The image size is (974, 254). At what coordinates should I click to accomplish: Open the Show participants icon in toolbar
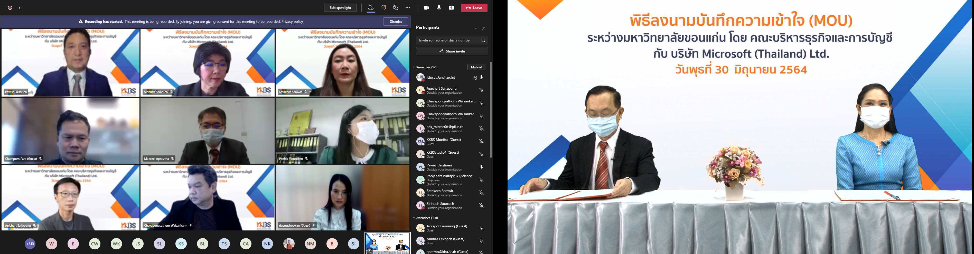click(371, 7)
